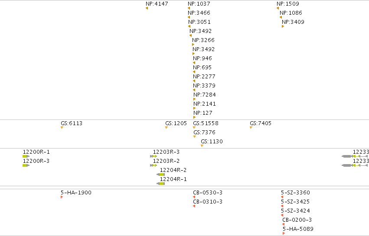The image size is (369, 236).
Task: Click the red marker under 5-SZ-3425
Action: pyautogui.click(x=282, y=206)
